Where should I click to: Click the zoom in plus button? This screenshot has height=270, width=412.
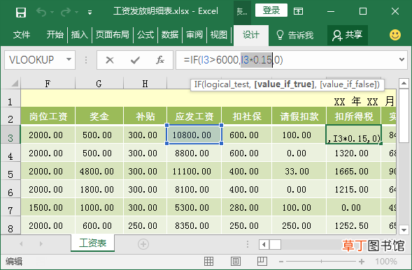click(362, 262)
